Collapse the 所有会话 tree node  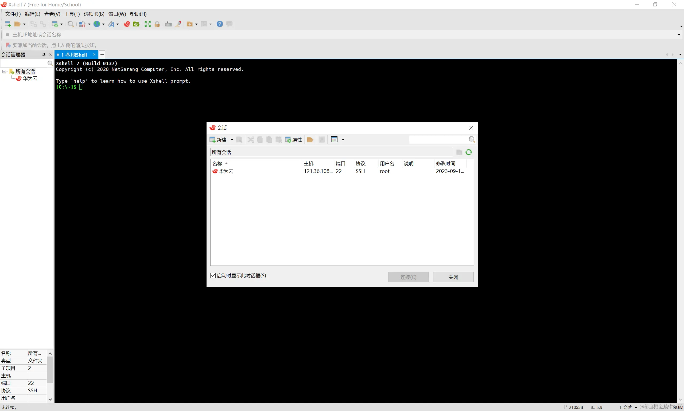4,72
